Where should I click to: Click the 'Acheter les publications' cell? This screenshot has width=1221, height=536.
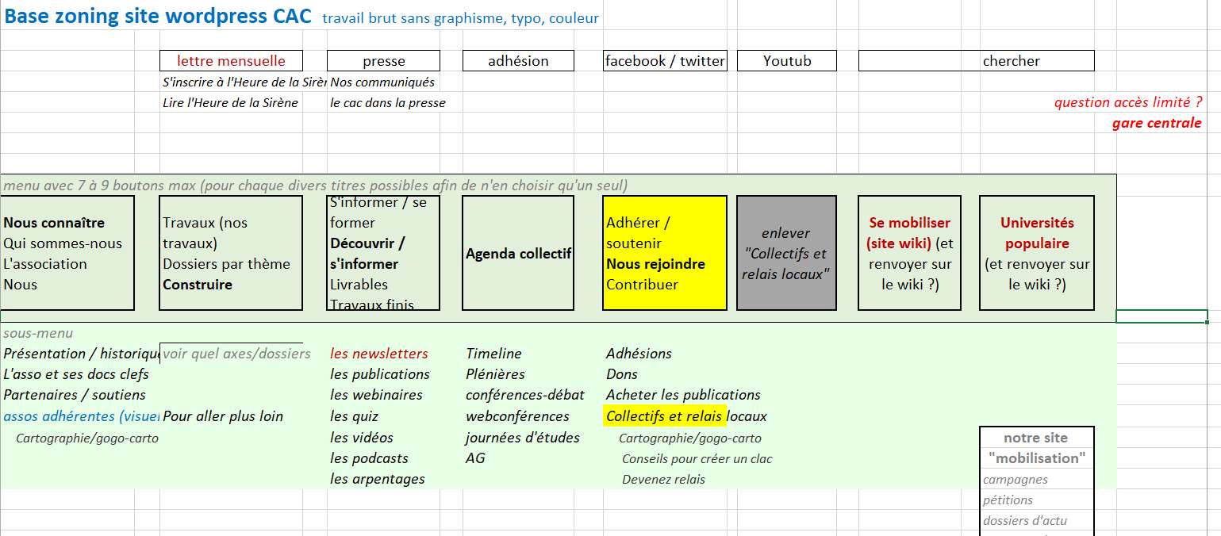pos(683,395)
